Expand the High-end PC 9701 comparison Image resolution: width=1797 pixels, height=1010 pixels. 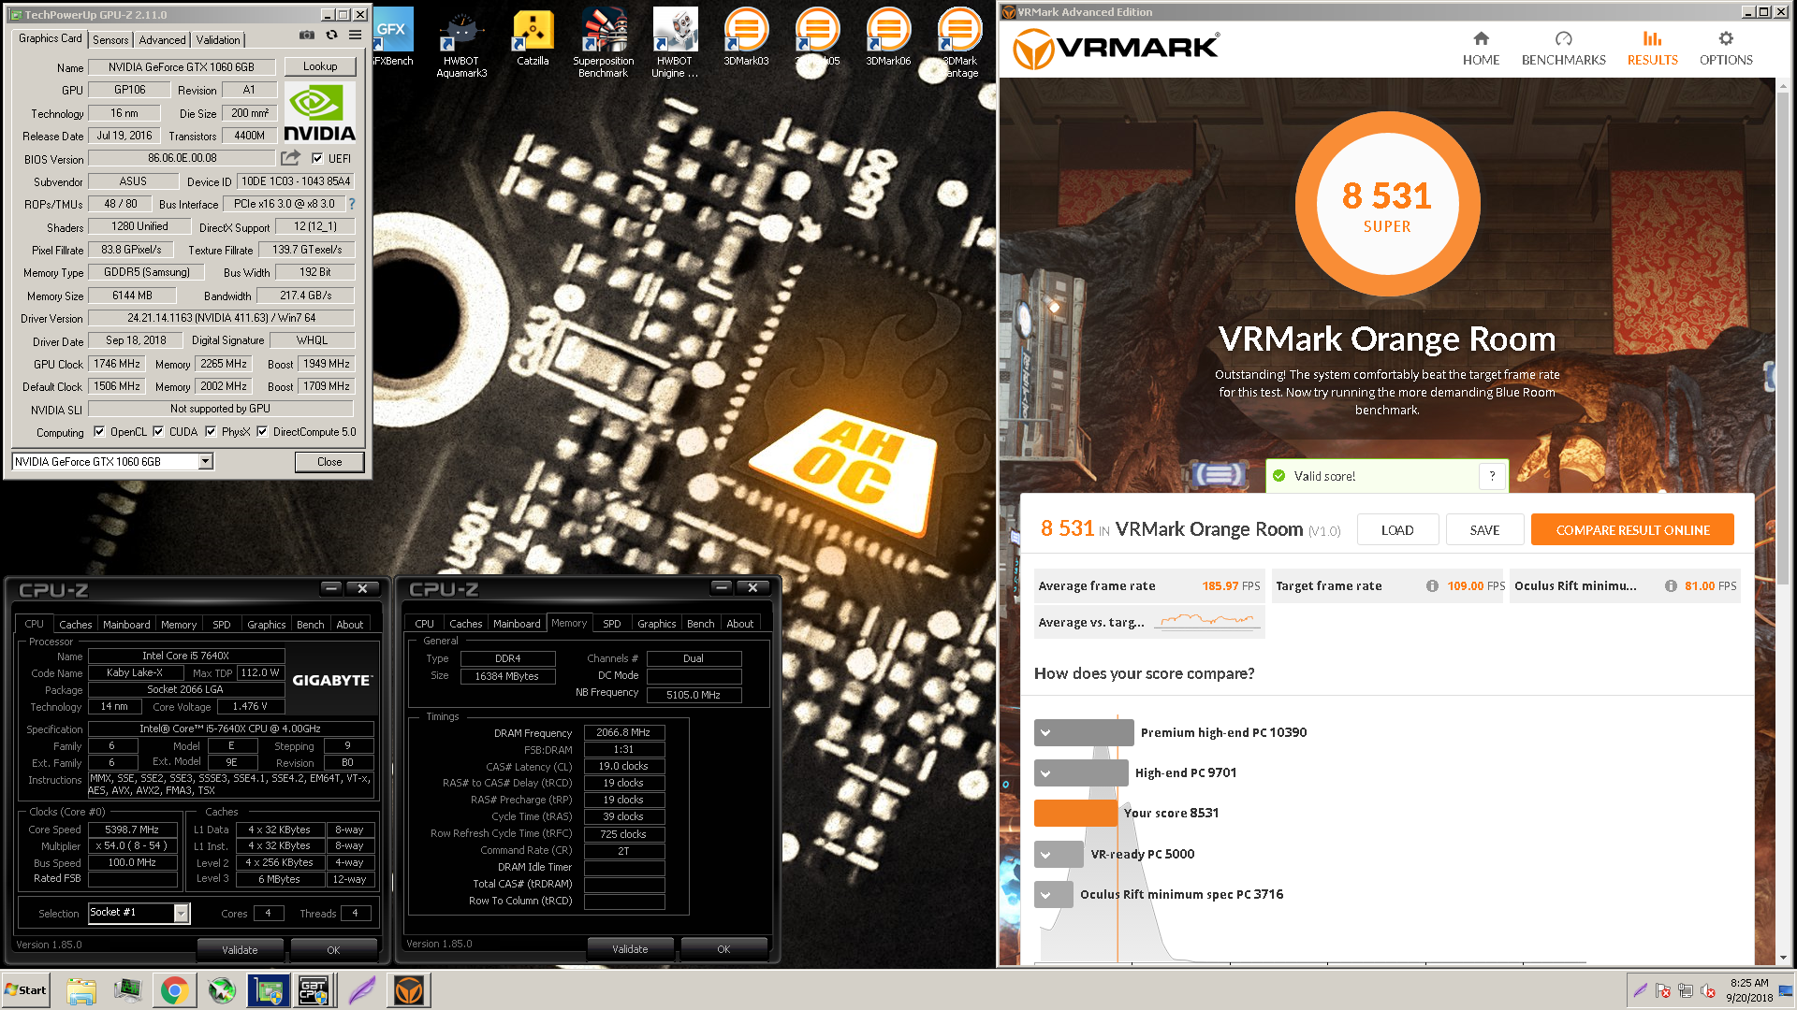1045,772
